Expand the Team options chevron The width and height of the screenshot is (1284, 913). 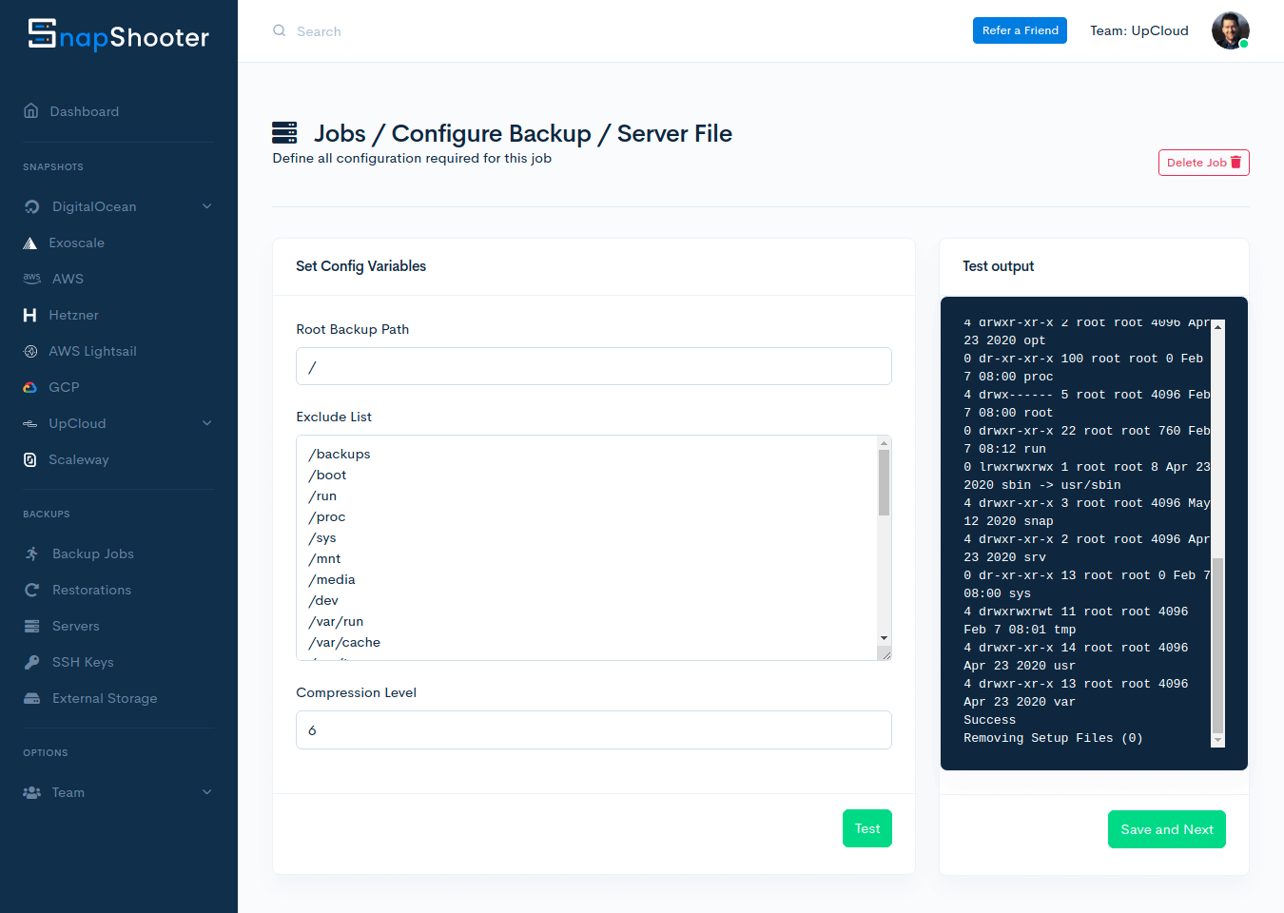(x=206, y=792)
